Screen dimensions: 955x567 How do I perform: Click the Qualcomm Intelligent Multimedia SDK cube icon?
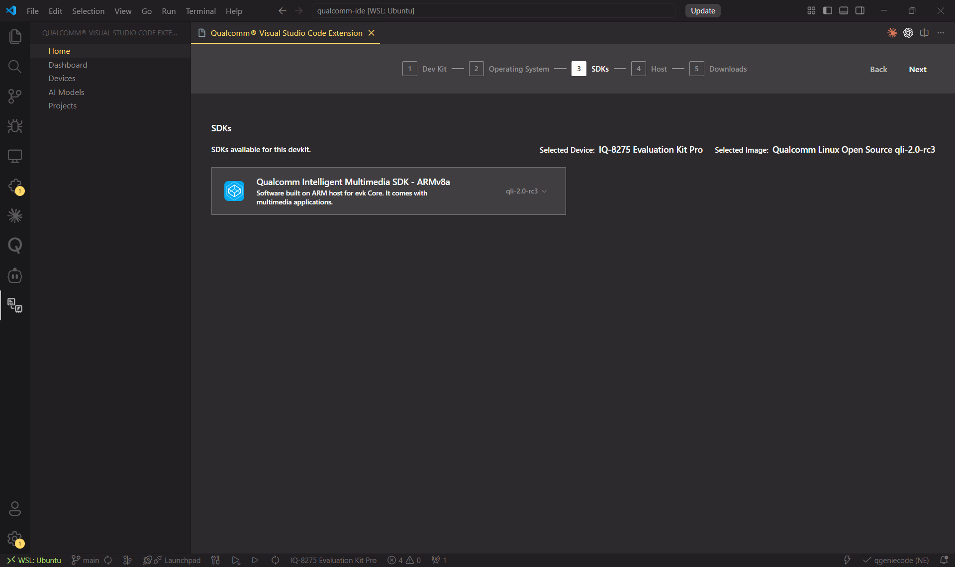pos(234,191)
